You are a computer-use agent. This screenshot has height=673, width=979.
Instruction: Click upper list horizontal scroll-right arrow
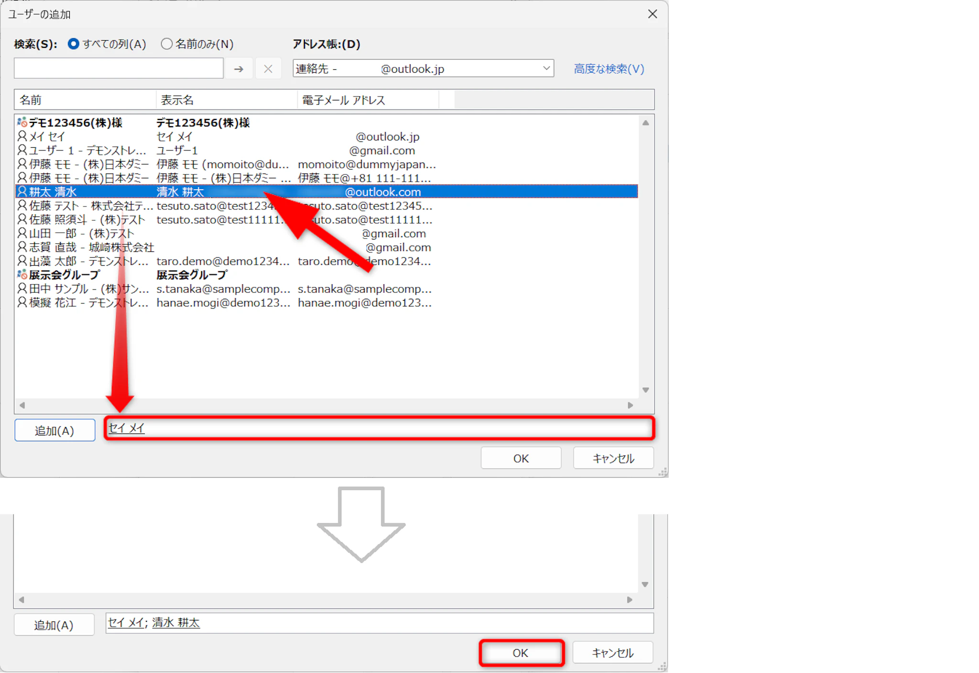click(x=630, y=405)
